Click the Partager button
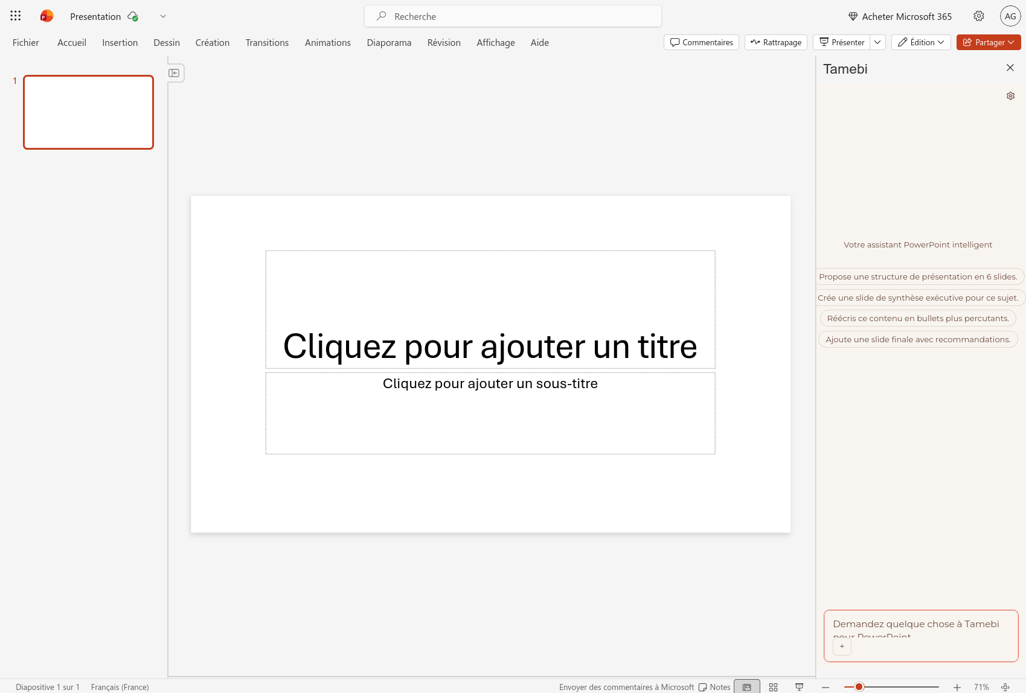 coord(988,42)
